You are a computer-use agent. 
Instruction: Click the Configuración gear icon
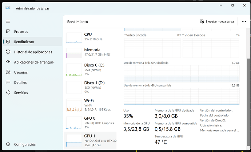coord(8,144)
